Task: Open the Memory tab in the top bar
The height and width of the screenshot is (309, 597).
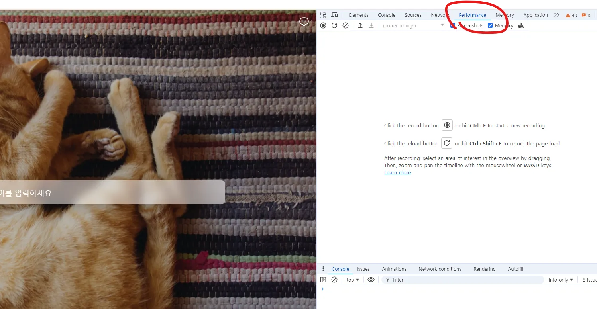Action: point(505,15)
